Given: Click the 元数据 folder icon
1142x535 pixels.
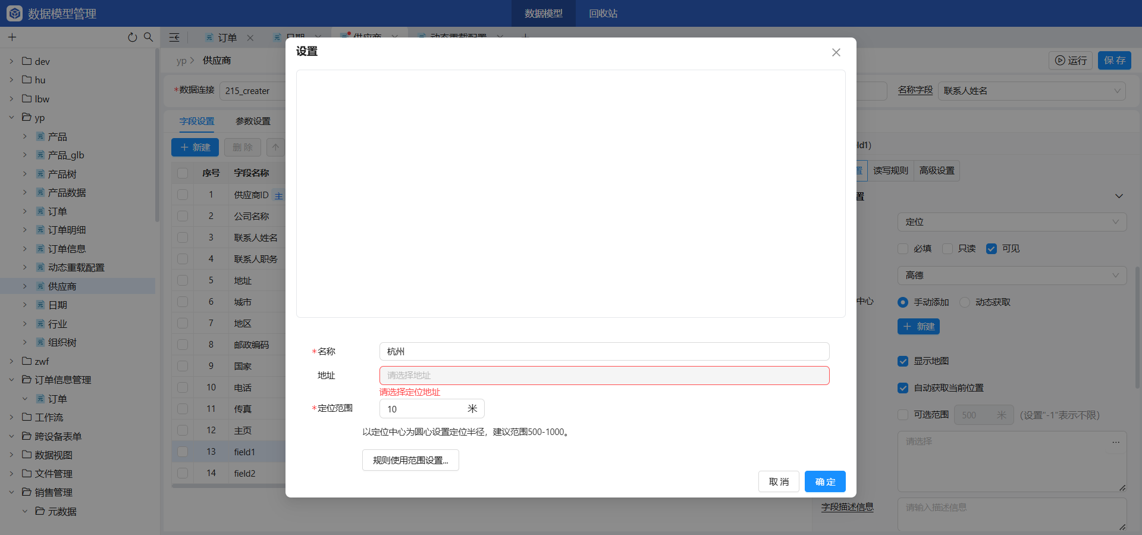Looking at the screenshot, I should point(40,511).
